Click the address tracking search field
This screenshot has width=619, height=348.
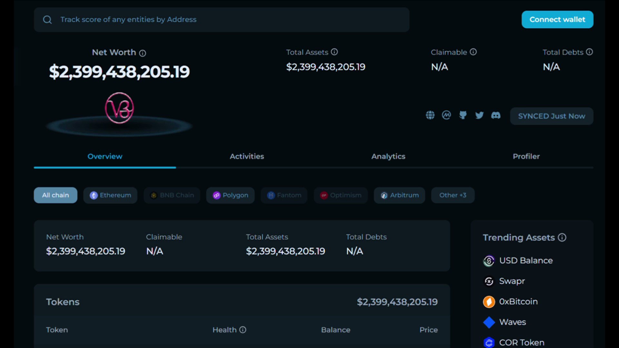point(193,19)
